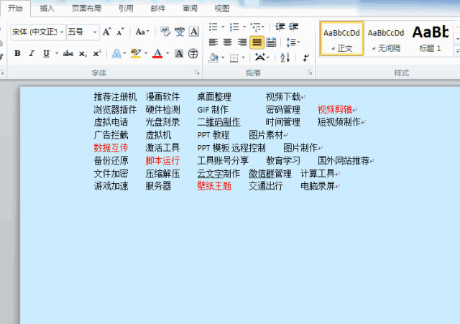Expand shading color dropdown arrow
The width and height of the screenshot is (460, 324).
[x=223, y=57]
